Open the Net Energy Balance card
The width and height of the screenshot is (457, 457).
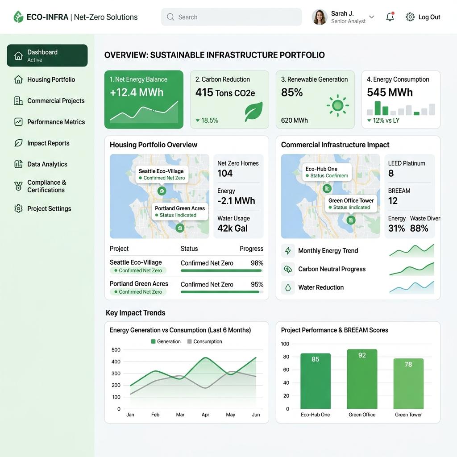coord(144,100)
